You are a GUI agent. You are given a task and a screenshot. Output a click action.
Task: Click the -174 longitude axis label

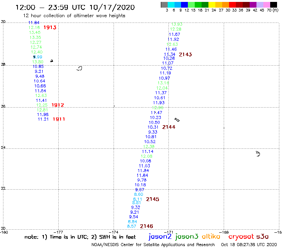pos(114,232)
